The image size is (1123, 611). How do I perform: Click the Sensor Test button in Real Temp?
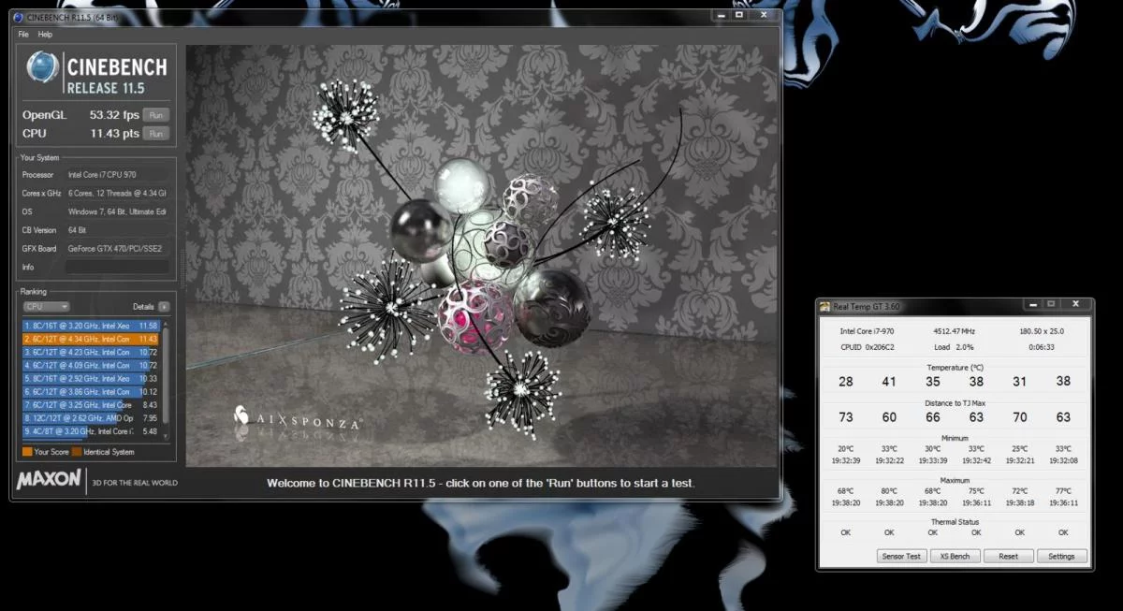pos(902,556)
